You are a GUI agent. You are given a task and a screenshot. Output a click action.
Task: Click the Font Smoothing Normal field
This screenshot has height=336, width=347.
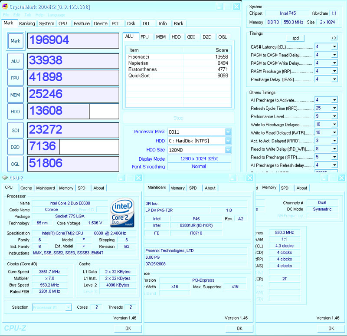(x=199, y=166)
